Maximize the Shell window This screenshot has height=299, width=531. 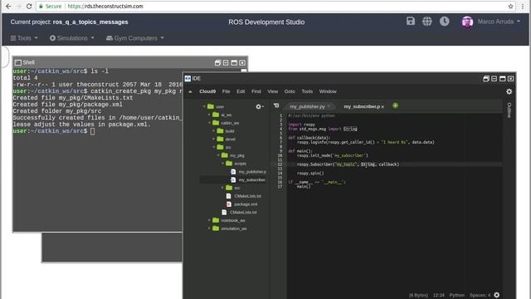pos(234,63)
